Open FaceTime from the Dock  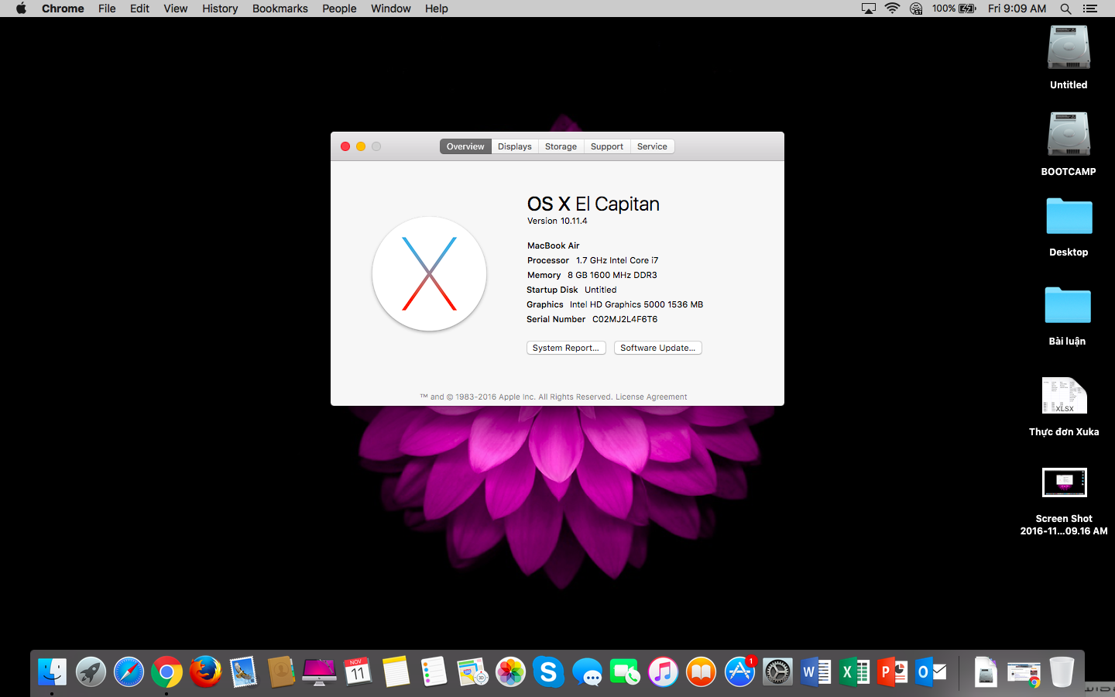(x=625, y=671)
